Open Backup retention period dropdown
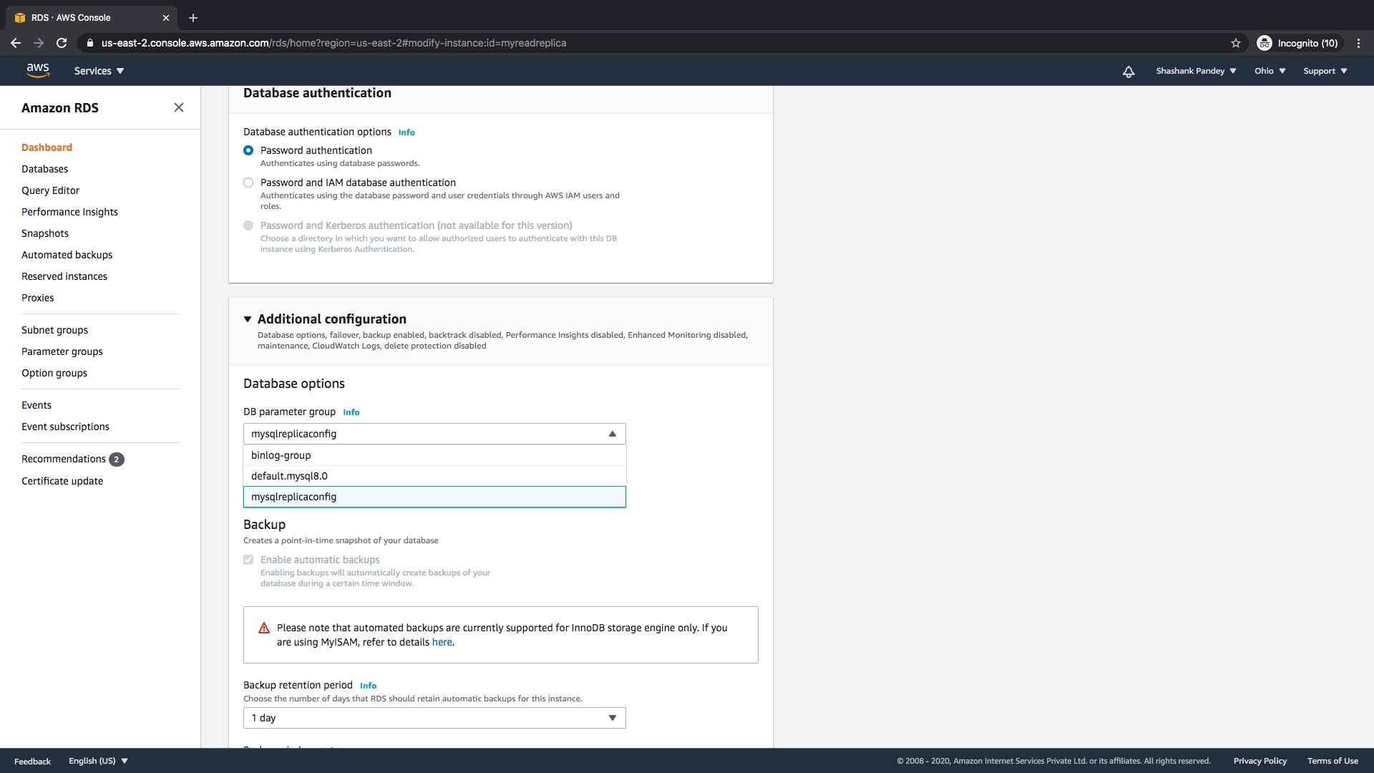This screenshot has width=1374, height=773. 434,718
